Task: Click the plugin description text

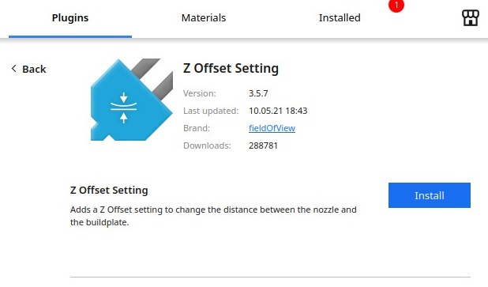Action: coord(213,216)
